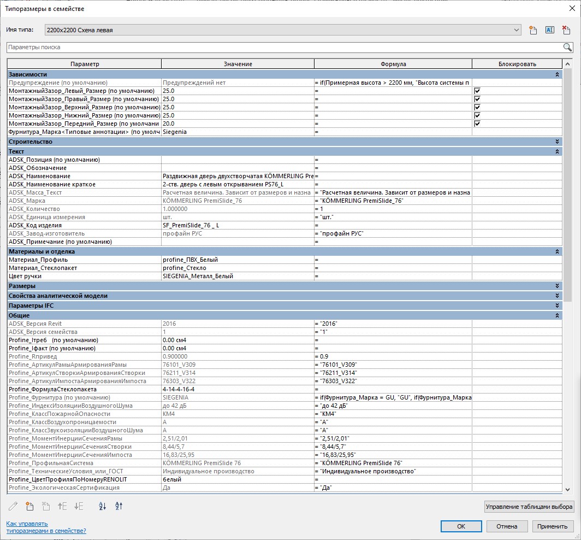Image resolution: width=581 pixels, height=540 pixels.
Task: Click the Формула column header
Action: pos(393,64)
